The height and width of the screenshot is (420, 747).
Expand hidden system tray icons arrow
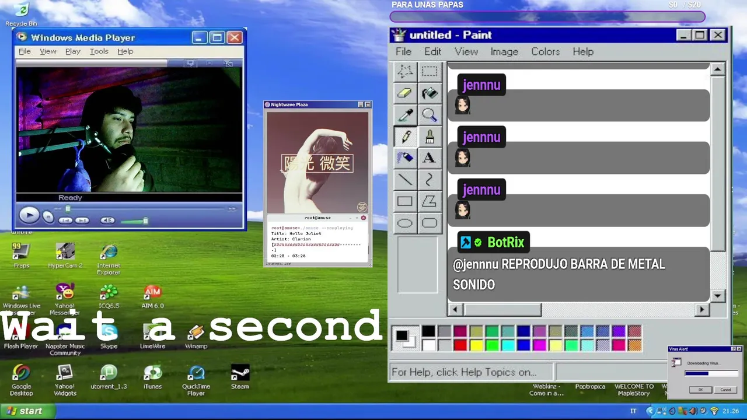coord(650,411)
